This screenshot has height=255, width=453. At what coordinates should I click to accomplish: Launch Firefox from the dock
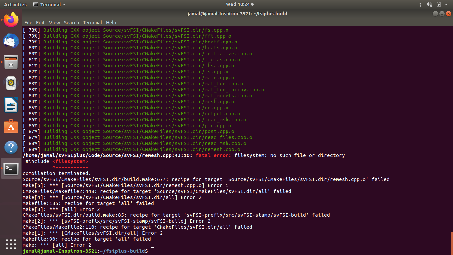point(11,20)
